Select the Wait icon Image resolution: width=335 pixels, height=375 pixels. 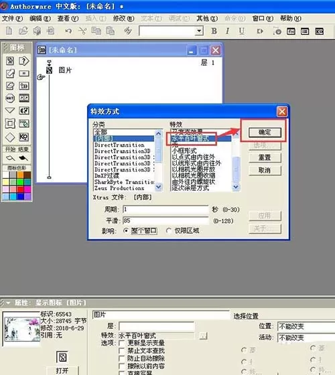coord(10,98)
